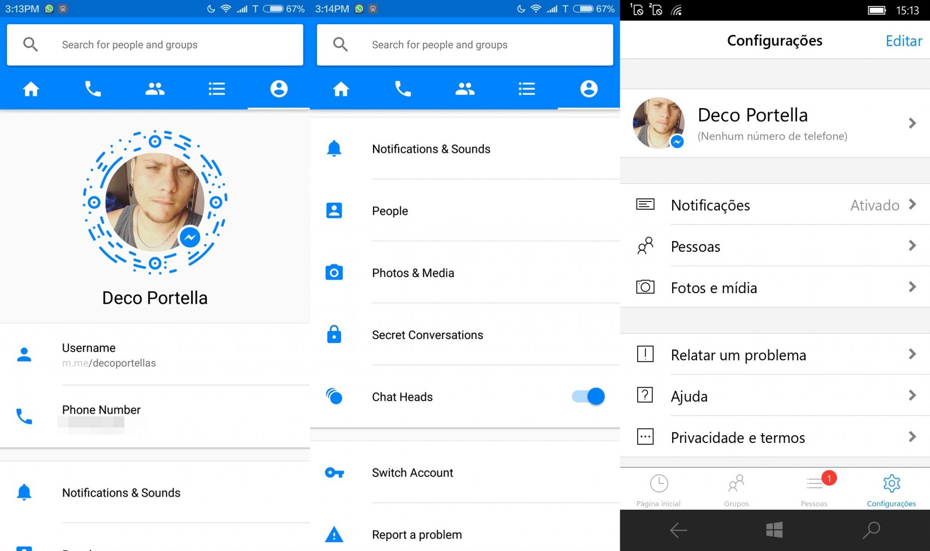This screenshot has height=551, width=930.
Task: Open Ajuda chevron arrow
Action: [912, 395]
